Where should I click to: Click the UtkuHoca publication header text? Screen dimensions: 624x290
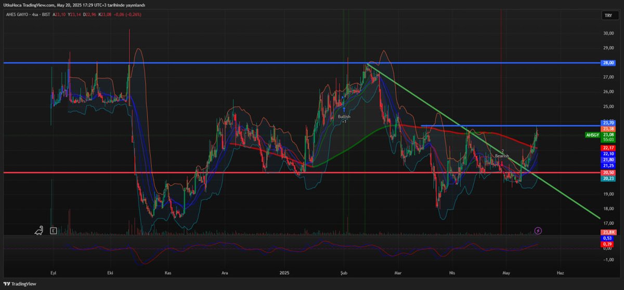[73, 5]
